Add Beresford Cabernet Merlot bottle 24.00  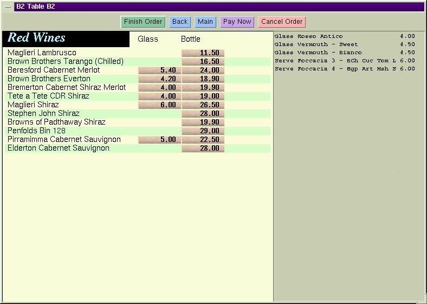(203, 70)
